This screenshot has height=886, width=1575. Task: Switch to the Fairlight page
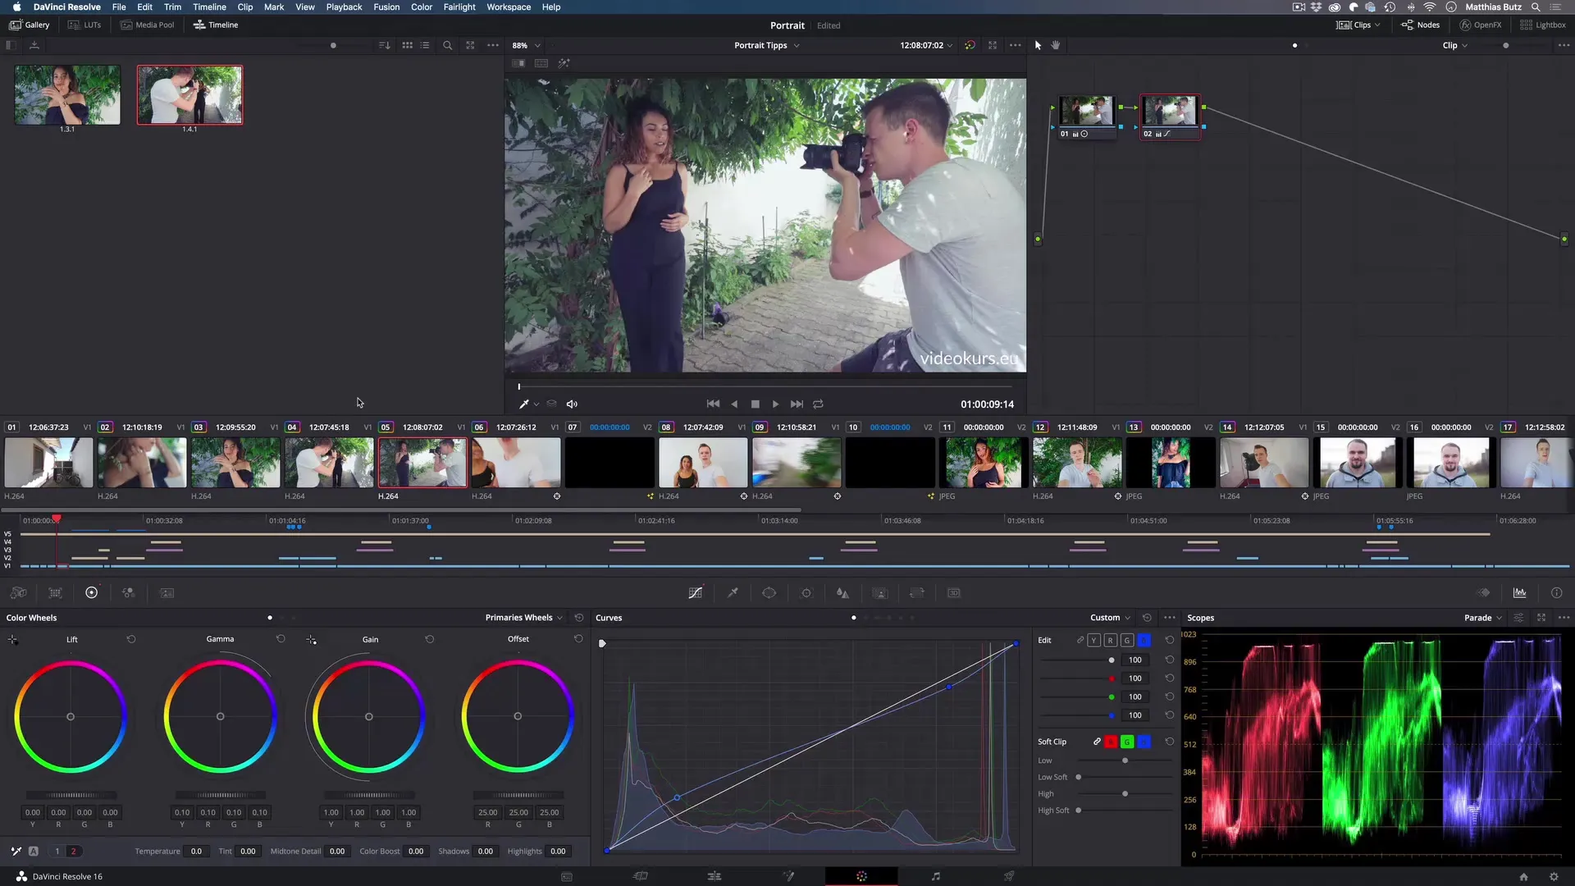pos(936,876)
